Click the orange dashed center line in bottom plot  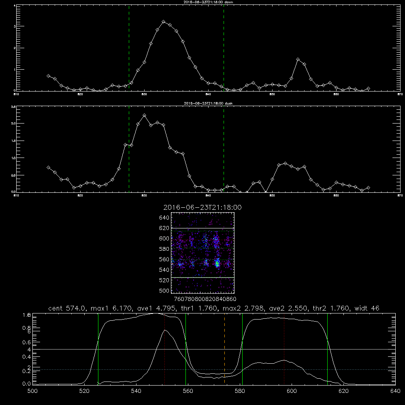tap(224, 348)
